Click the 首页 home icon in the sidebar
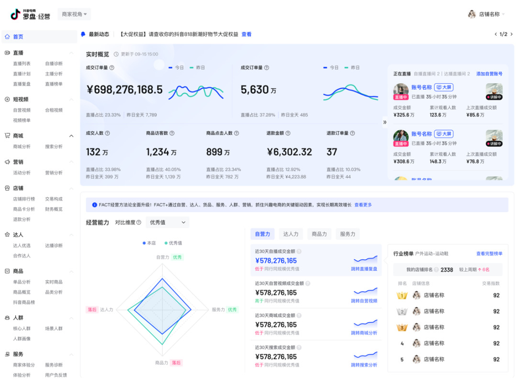The image size is (517, 385). [7, 36]
